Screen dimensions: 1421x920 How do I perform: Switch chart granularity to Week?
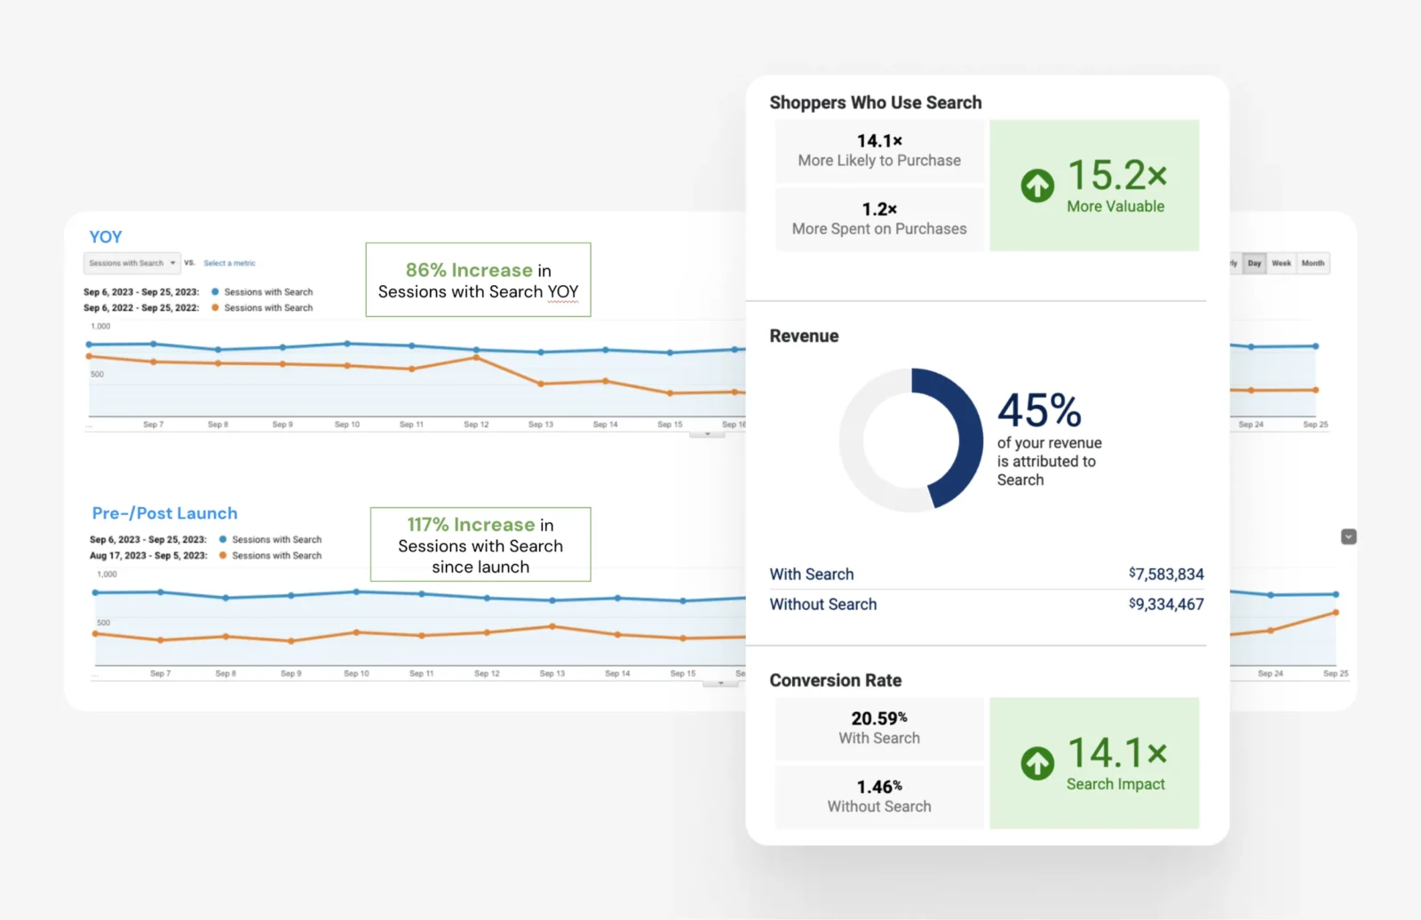1281,263
